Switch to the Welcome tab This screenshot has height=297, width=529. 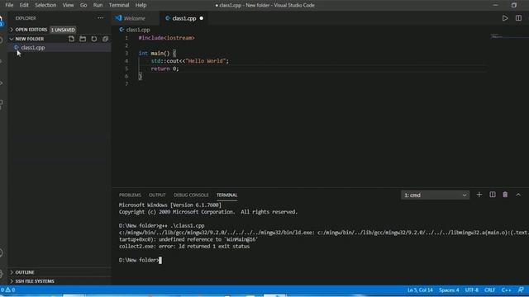tap(135, 18)
